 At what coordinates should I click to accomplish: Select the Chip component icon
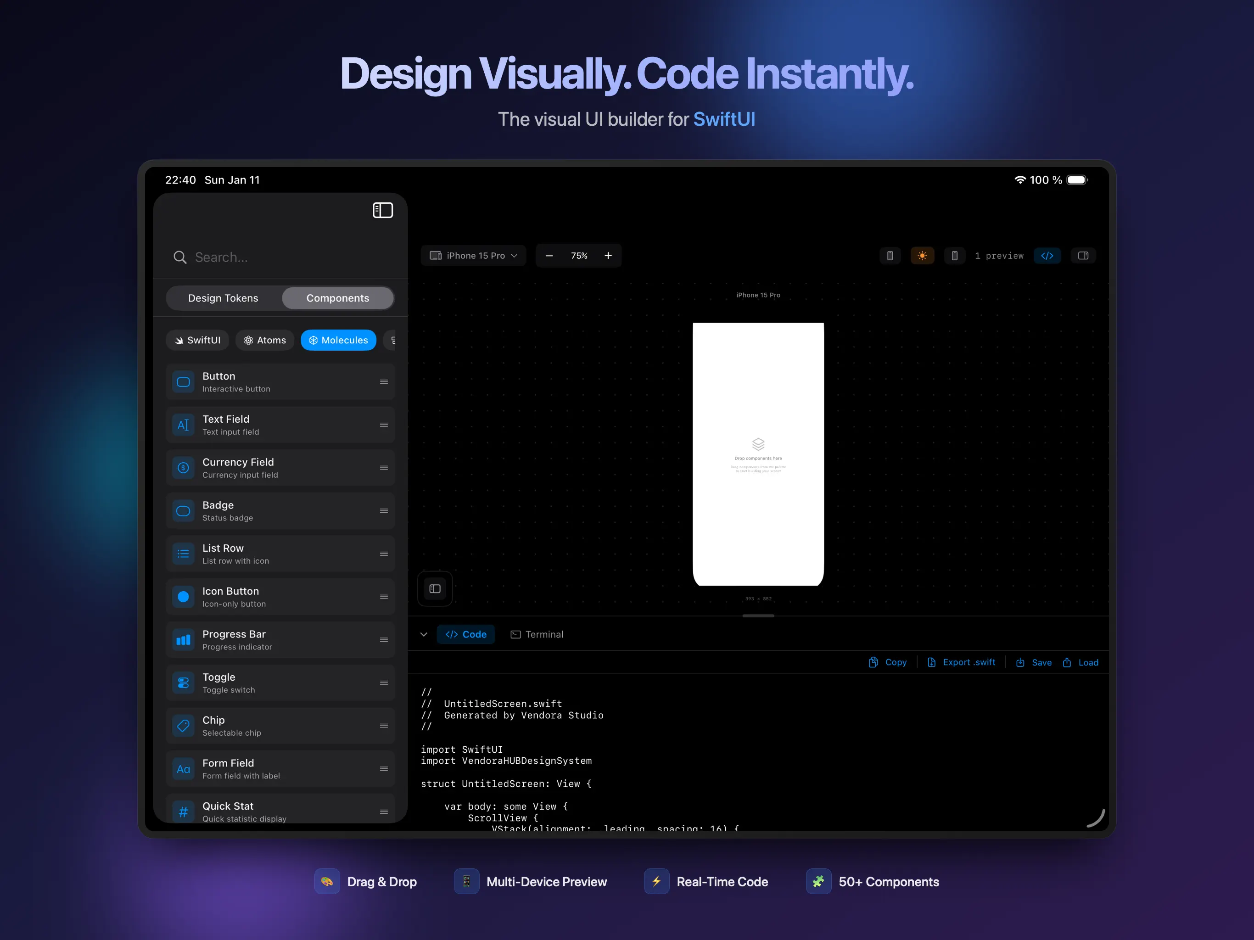[x=183, y=726]
